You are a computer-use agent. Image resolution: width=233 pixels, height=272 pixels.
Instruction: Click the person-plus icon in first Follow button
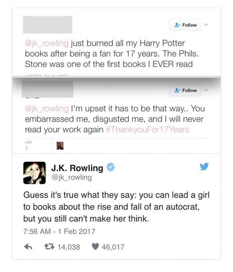177,25
